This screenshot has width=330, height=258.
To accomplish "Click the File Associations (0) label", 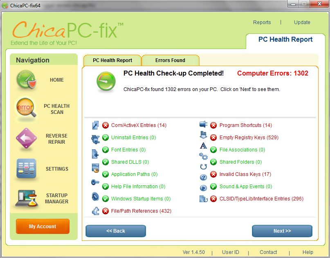I will (242, 149).
